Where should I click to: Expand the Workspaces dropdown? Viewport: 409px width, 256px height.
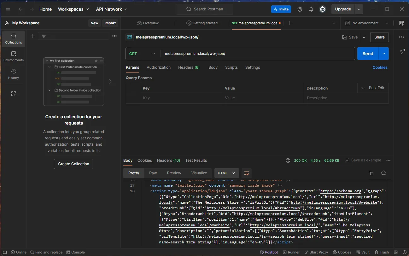coord(73,9)
